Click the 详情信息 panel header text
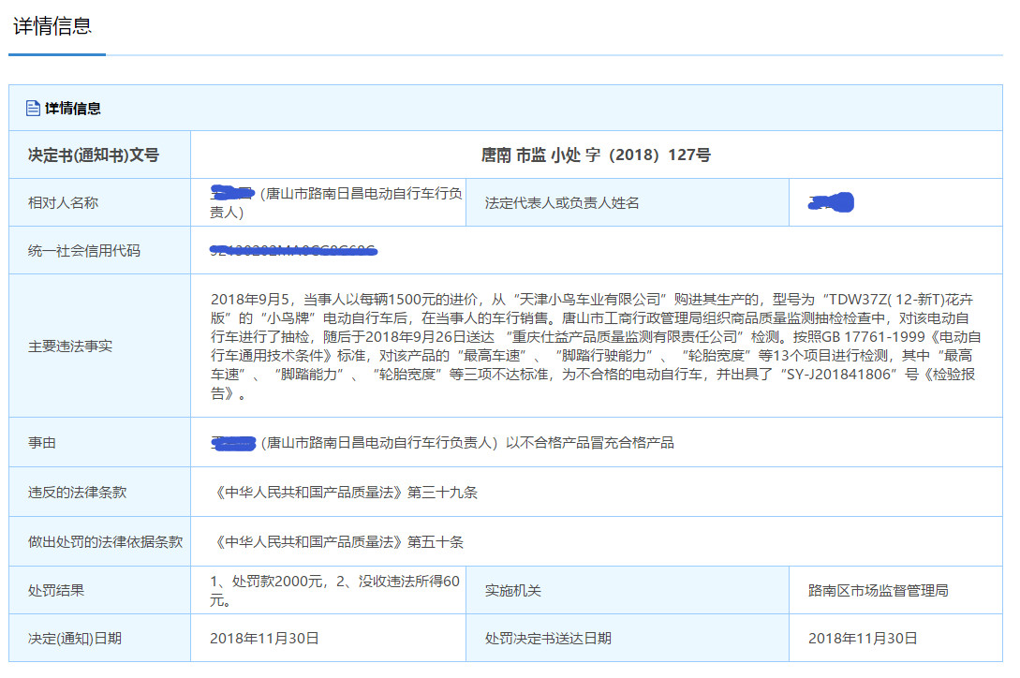Screen dimensions: 1020x678 [x=73, y=109]
